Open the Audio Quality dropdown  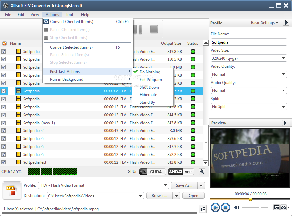pyautogui.click(x=283, y=90)
